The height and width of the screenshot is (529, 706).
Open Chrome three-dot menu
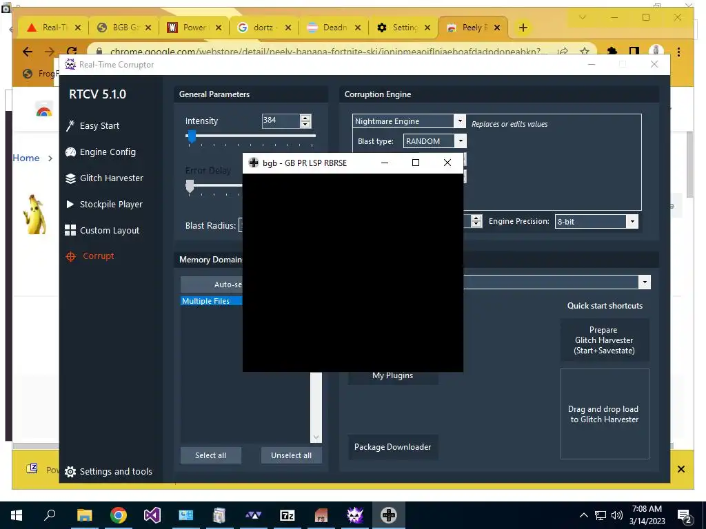[678, 52]
